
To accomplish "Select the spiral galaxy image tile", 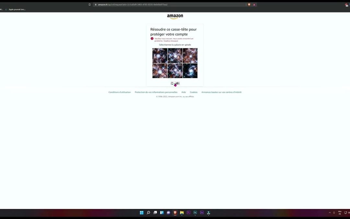I will pyautogui.click(x=190, y=71).
